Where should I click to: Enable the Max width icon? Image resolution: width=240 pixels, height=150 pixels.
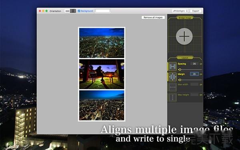pos(173,87)
